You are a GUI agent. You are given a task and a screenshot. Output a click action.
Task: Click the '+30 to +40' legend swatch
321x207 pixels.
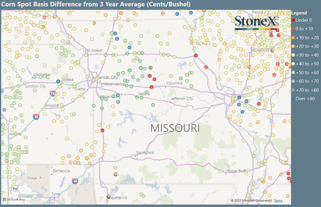click(293, 55)
